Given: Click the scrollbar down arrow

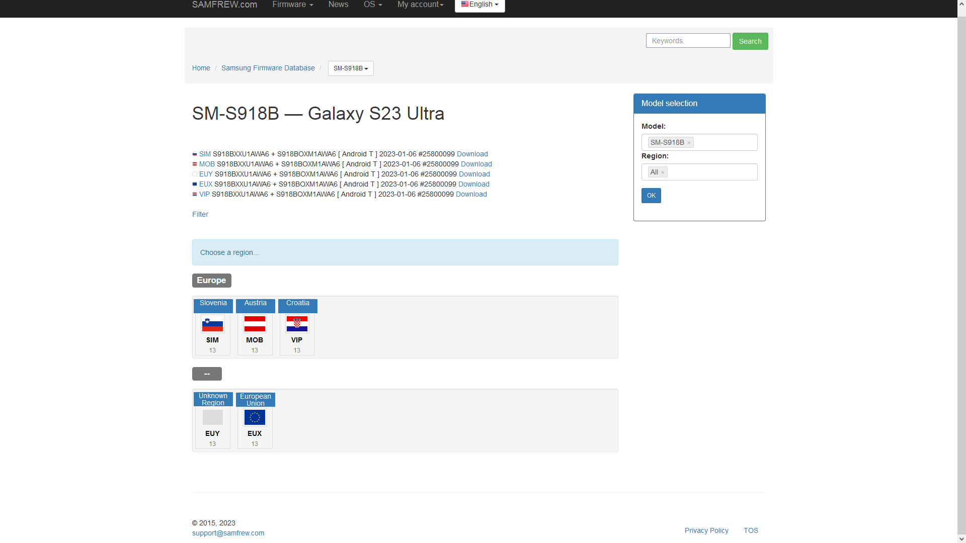Looking at the screenshot, I should coord(961,539).
